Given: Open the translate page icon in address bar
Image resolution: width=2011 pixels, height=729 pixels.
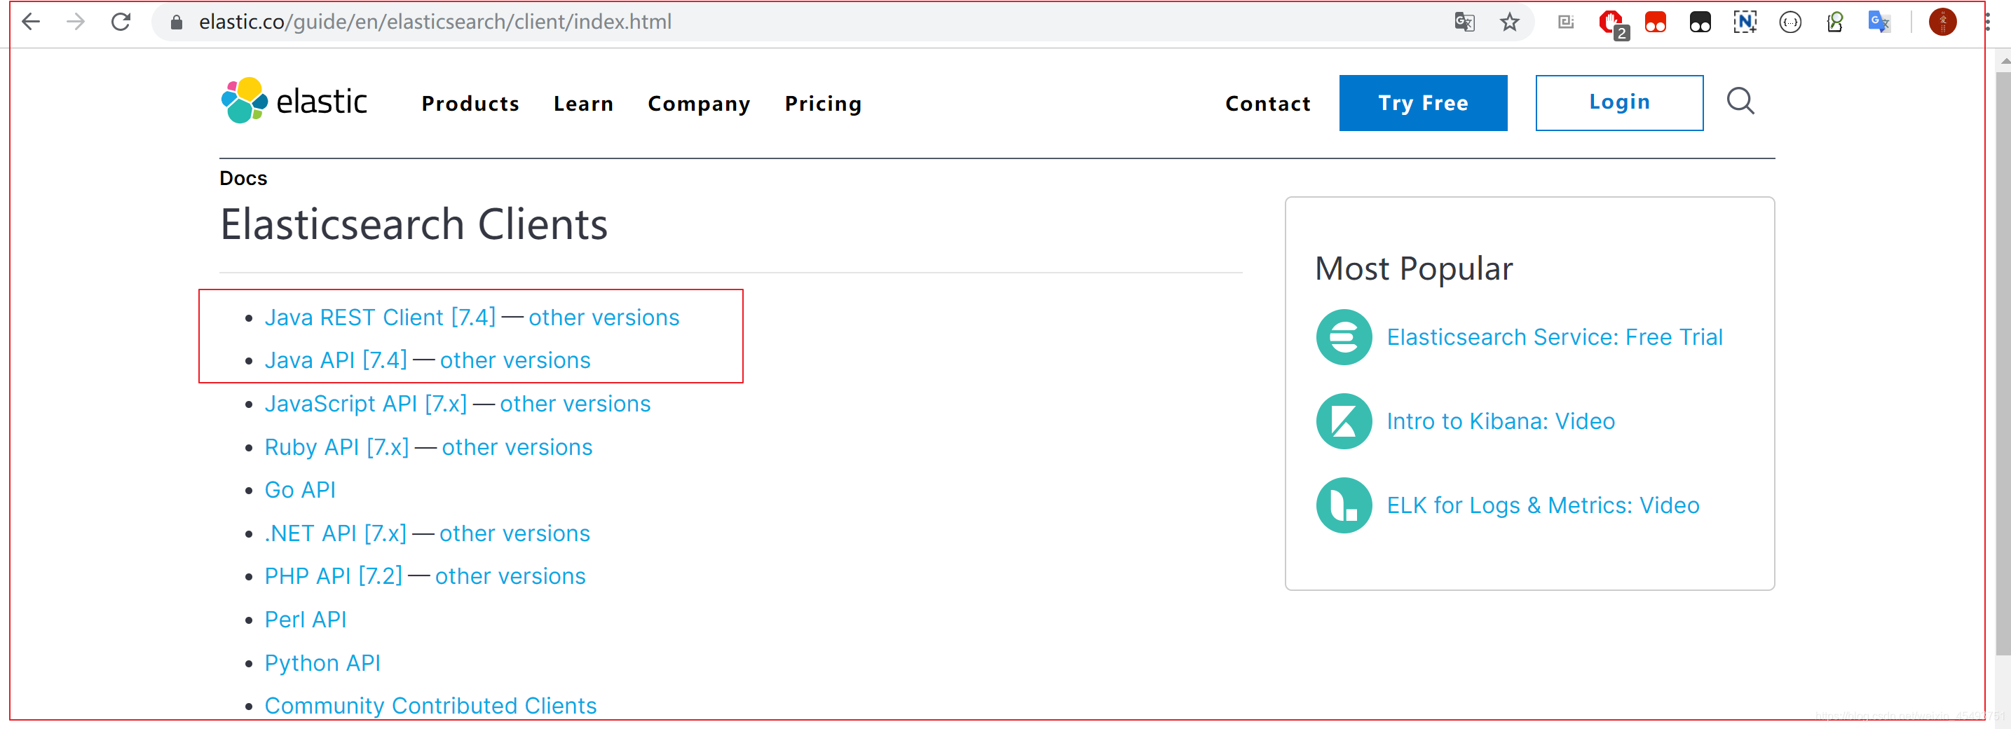Looking at the screenshot, I should (1464, 22).
